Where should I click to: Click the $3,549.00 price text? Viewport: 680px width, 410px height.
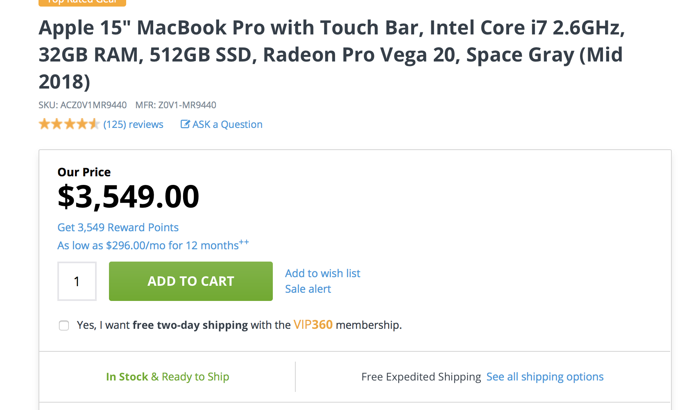(x=128, y=196)
